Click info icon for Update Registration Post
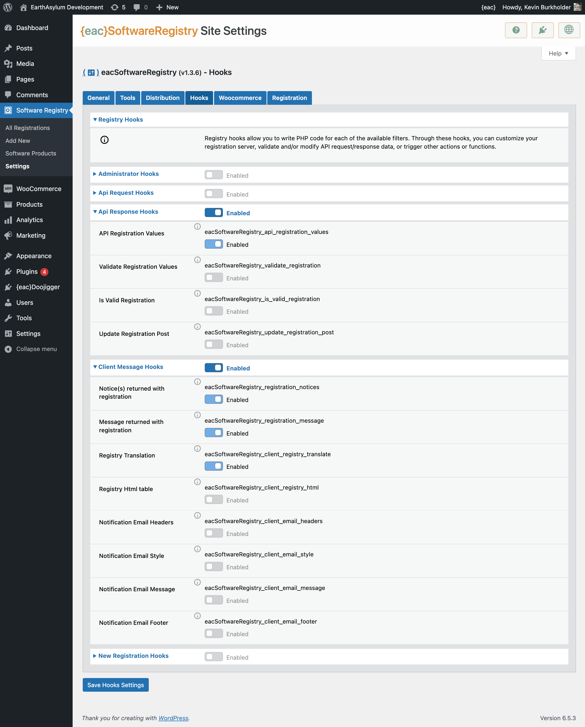The image size is (585, 727). point(197,327)
